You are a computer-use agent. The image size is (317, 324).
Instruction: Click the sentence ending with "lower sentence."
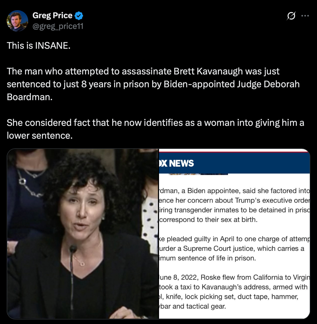(x=156, y=129)
